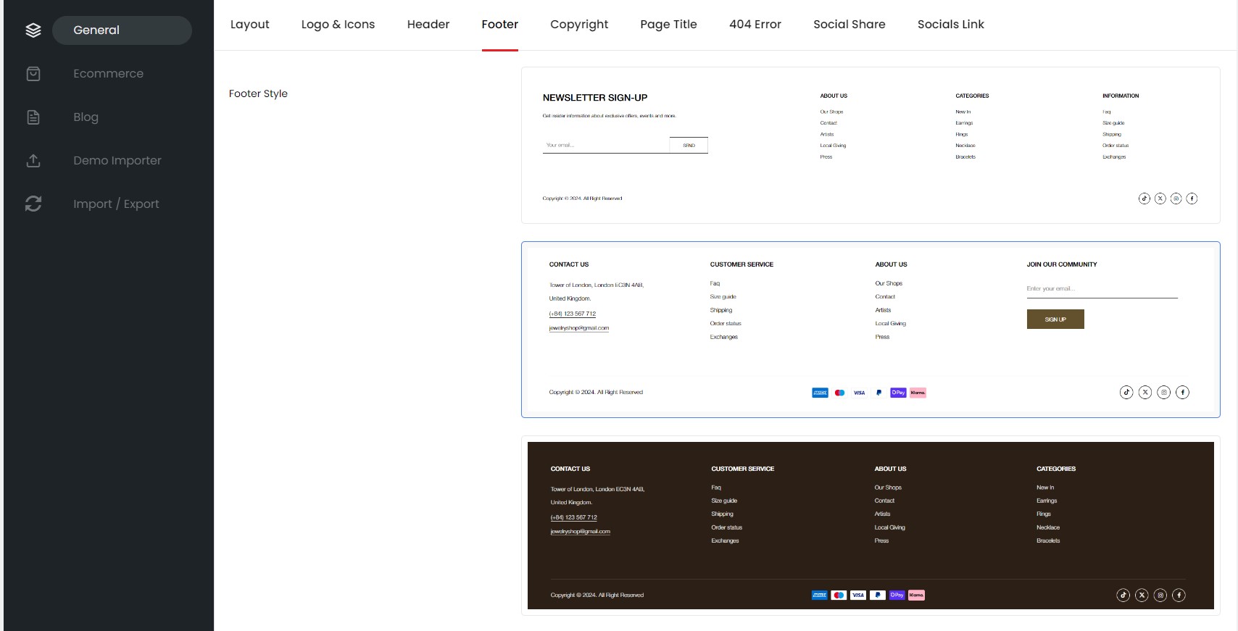The image size is (1238, 631).
Task: Open the Header tab
Action: (x=428, y=25)
